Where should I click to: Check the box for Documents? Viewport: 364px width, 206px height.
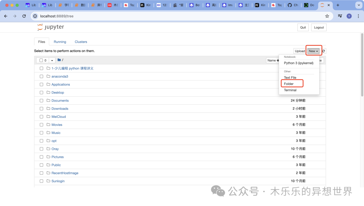click(41, 101)
